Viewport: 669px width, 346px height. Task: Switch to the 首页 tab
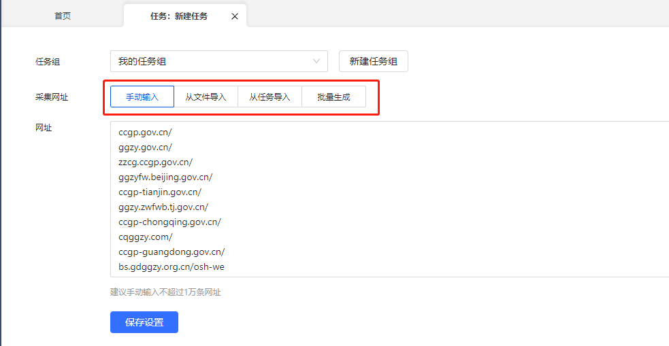pyautogui.click(x=63, y=16)
